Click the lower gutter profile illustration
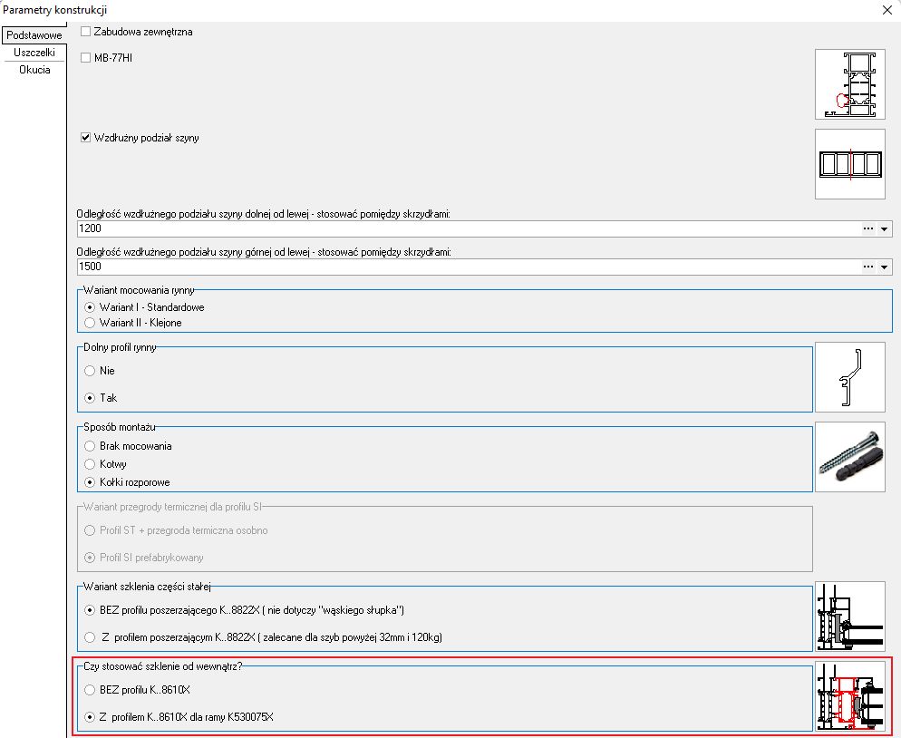 (x=849, y=378)
